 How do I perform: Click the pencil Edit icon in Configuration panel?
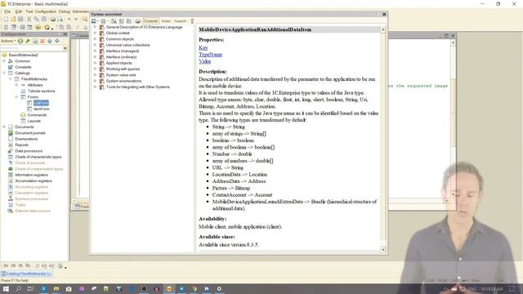[x=28, y=41]
